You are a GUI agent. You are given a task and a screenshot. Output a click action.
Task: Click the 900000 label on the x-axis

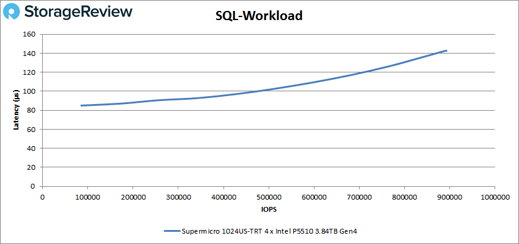point(449,197)
